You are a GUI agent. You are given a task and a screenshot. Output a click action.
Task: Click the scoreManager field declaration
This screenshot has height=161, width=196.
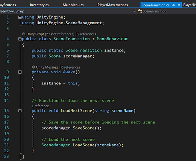pos(78,56)
